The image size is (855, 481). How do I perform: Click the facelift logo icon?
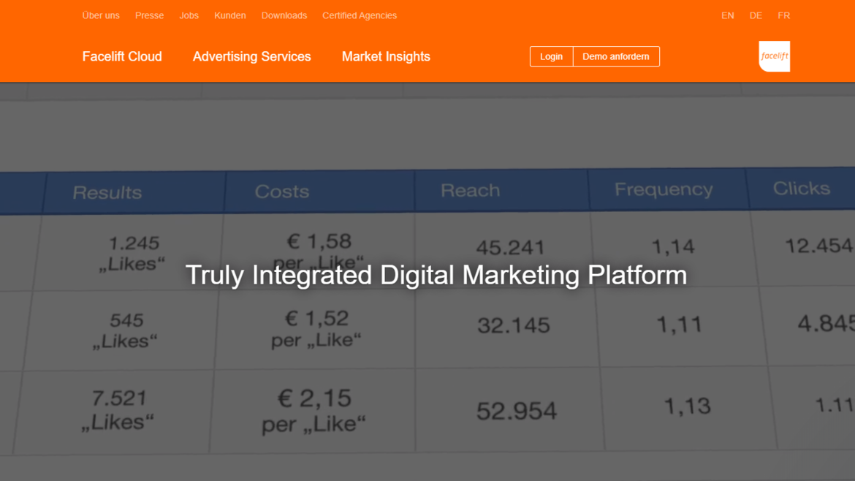pos(775,56)
